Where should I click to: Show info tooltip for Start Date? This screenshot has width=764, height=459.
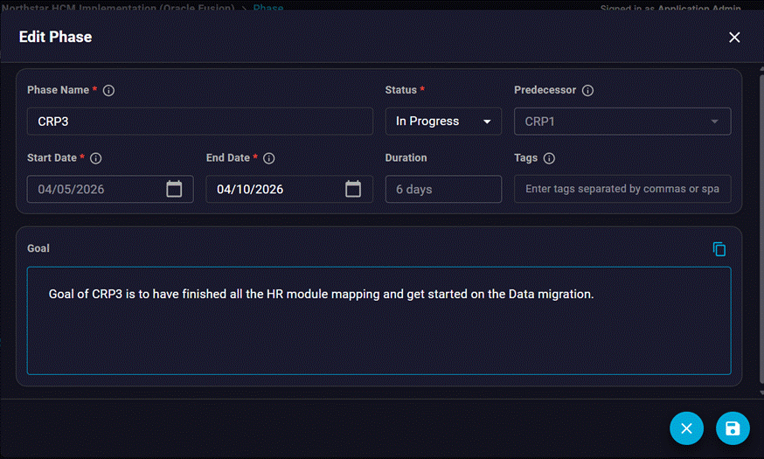[x=96, y=158]
